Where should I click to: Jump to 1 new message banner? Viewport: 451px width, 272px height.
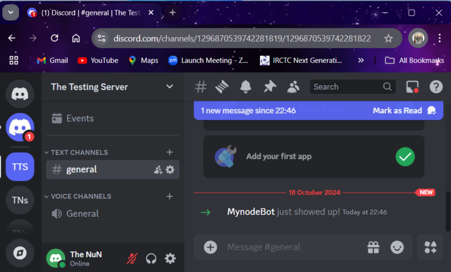[248, 110]
